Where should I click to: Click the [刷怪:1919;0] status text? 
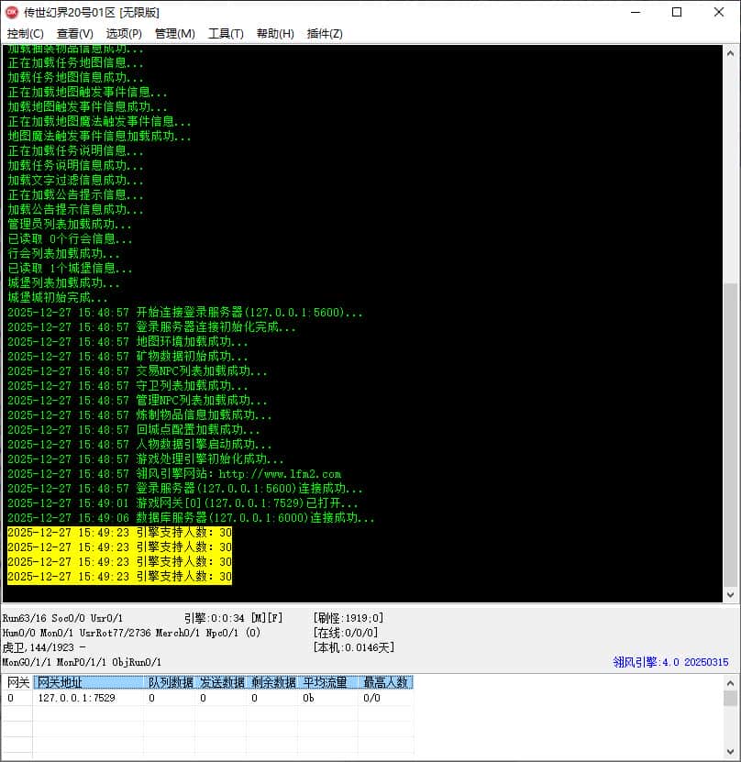click(348, 618)
